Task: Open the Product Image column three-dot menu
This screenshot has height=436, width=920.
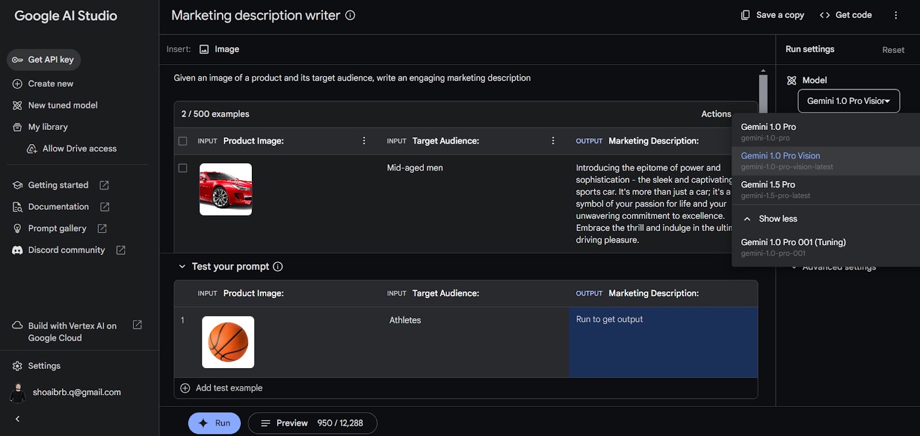Action: coord(364,141)
